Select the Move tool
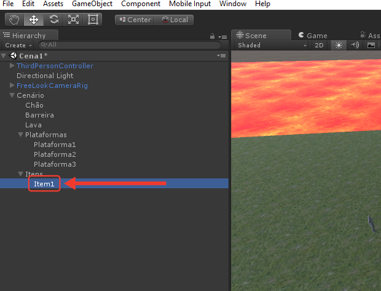Image resolution: width=381 pixels, height=291 pixels. (x=34, y=20)
